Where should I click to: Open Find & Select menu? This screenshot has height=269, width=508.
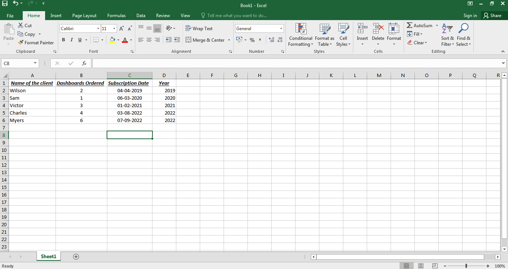point(464,35)
